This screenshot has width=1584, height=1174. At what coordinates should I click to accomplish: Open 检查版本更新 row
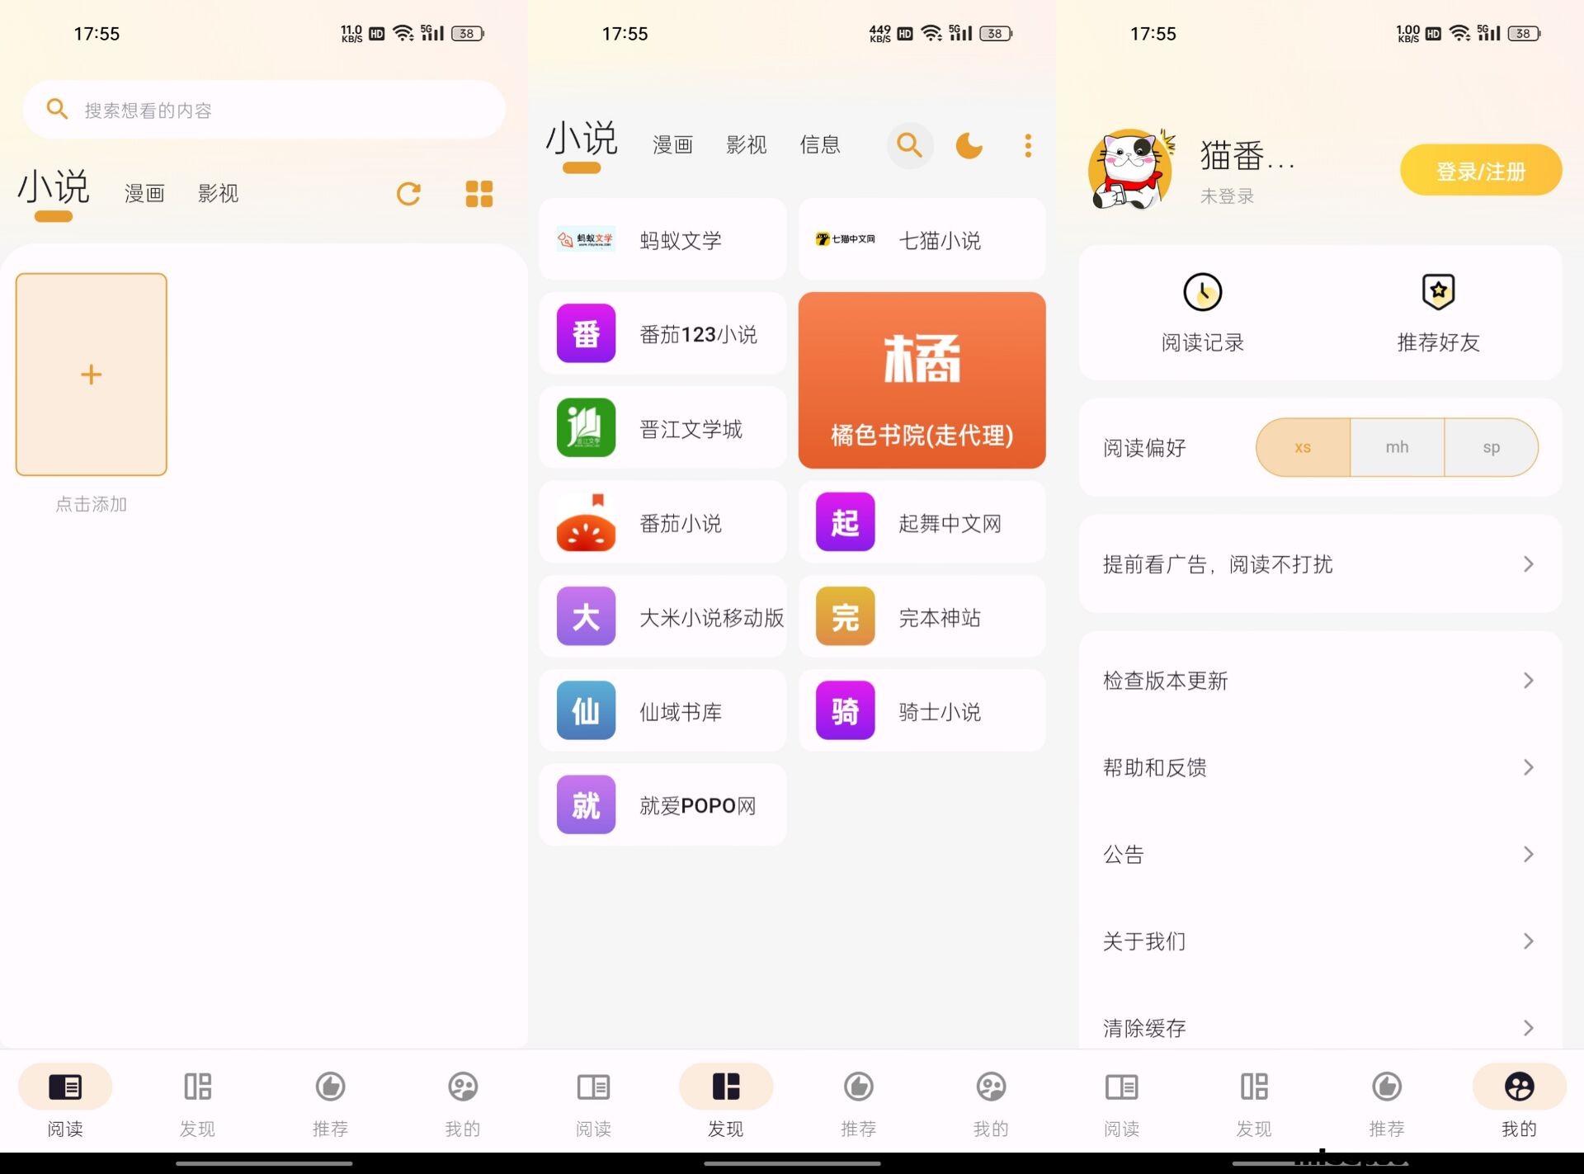(x=1320, y=681)
